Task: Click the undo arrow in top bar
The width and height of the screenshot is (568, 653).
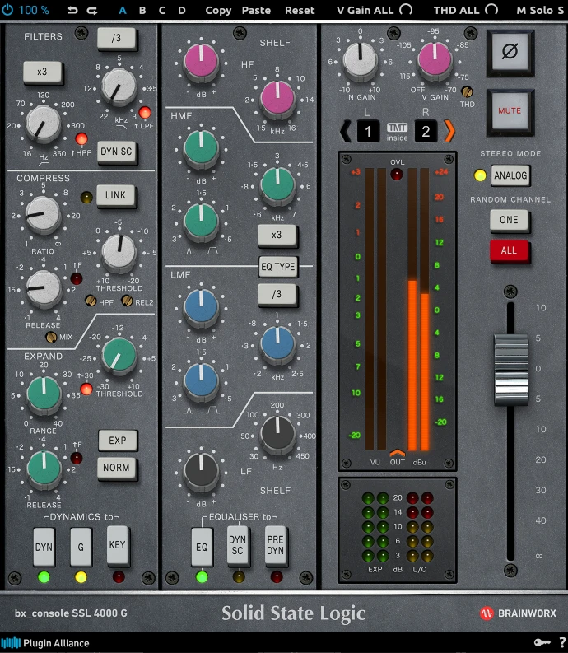Action: [x=72, y=10]
